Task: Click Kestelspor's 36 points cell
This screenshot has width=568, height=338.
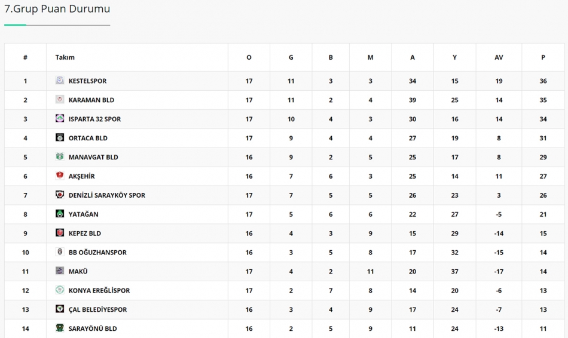Action: click(543, 81)
